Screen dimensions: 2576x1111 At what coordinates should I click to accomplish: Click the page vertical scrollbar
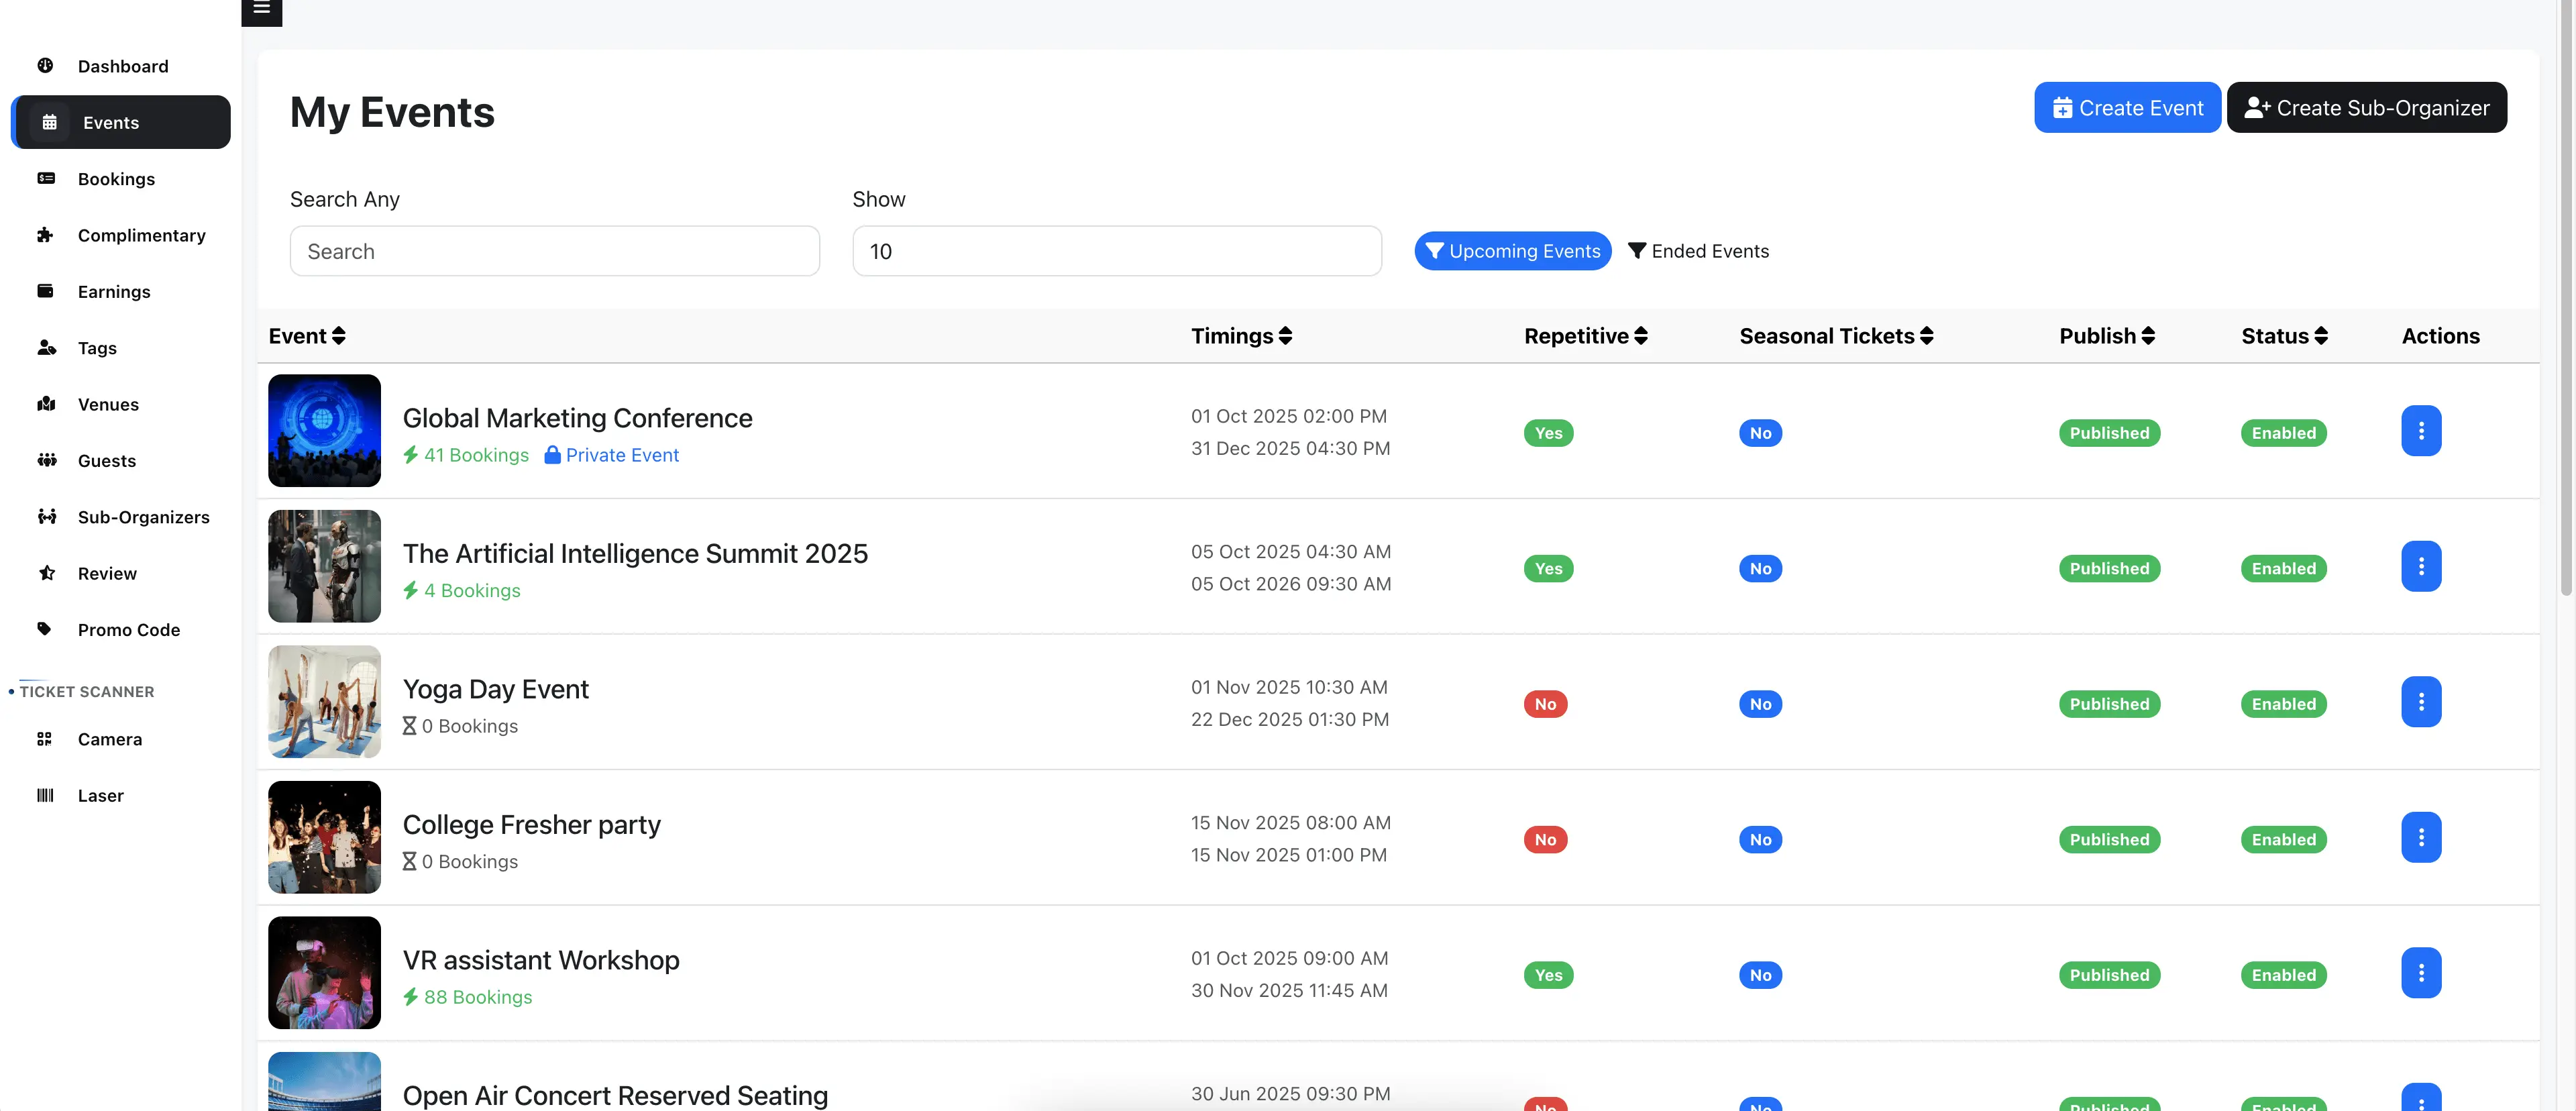[2566, 300]
